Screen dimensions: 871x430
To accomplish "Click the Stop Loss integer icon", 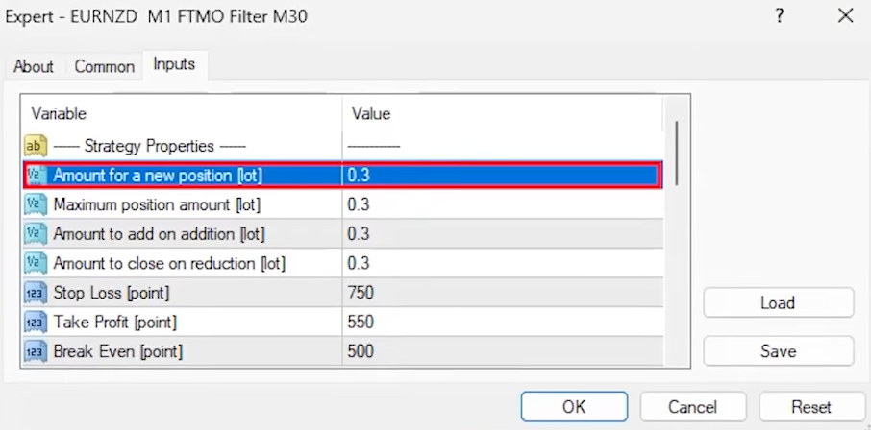I will 36,293.
